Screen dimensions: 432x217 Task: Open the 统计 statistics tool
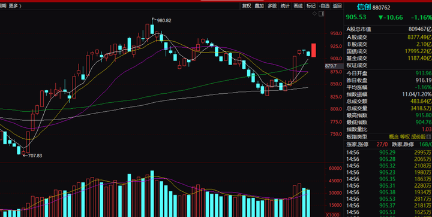click(285, 6)
